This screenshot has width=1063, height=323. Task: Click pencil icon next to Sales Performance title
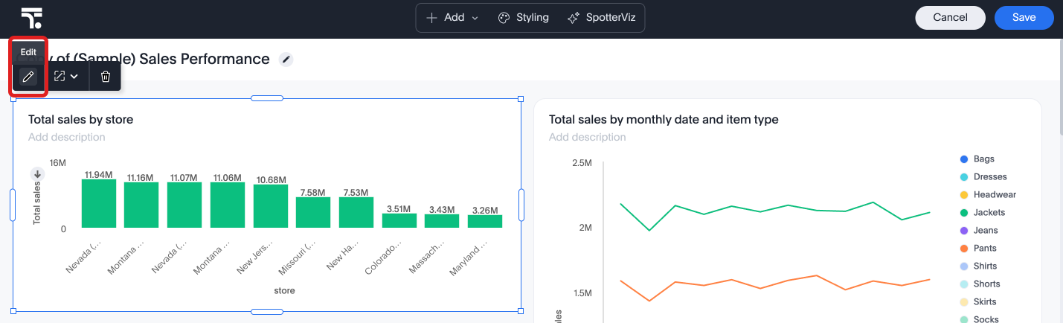286,60
